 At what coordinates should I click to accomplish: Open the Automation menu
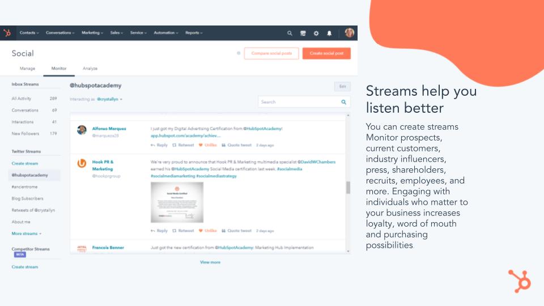point(166,33)
